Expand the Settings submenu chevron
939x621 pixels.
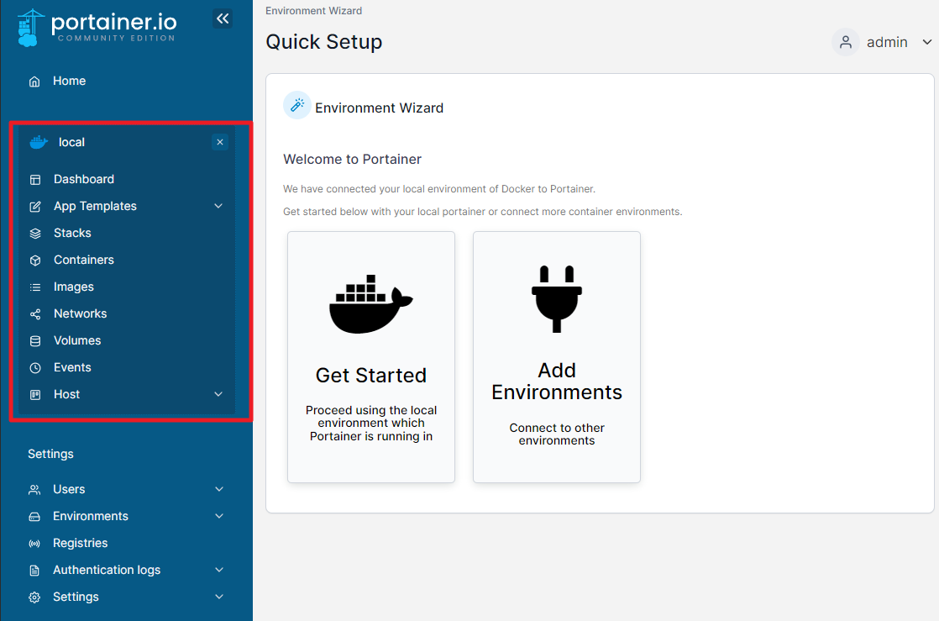pyautogui.click(x=219, y=597)
